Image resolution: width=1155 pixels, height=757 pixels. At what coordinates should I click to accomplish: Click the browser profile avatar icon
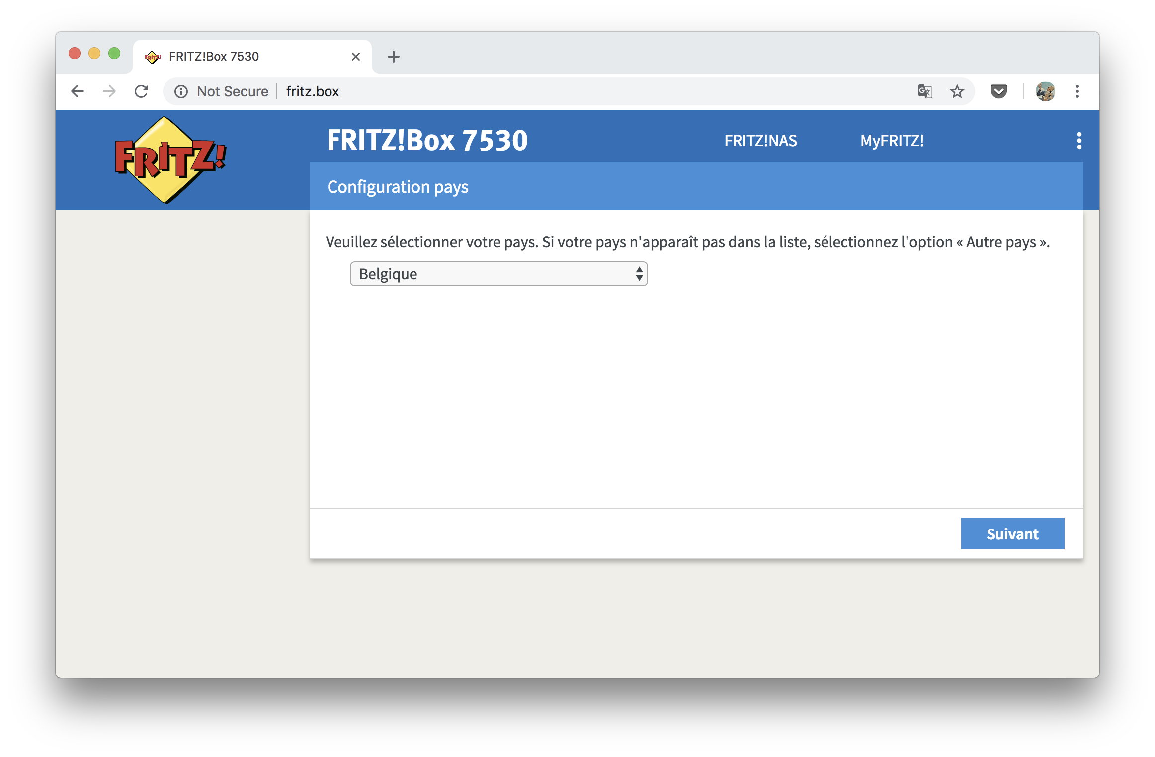[x=1045, y=91]
